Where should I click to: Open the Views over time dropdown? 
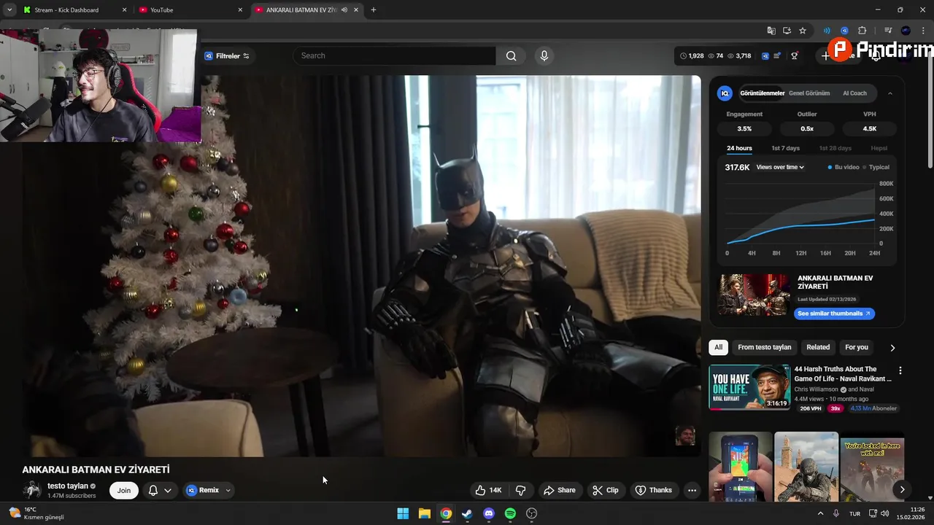pyautogui.click(x=780, y=167)
